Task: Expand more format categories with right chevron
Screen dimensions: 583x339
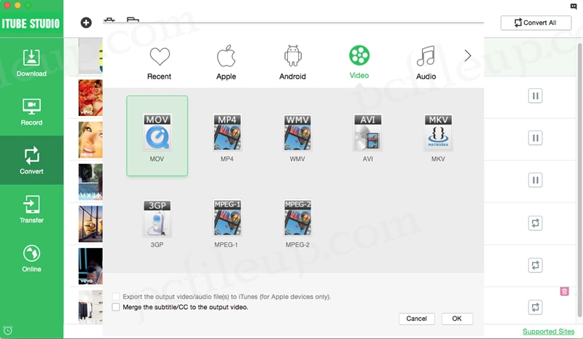Action: [x=468, y=56]
